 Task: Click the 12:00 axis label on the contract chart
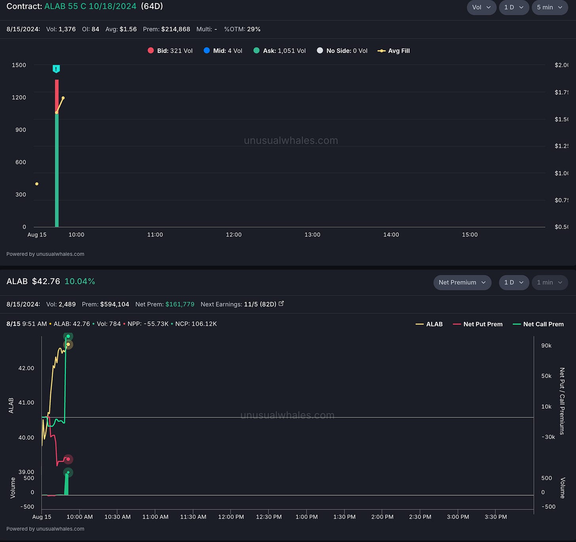click(233, 235)
